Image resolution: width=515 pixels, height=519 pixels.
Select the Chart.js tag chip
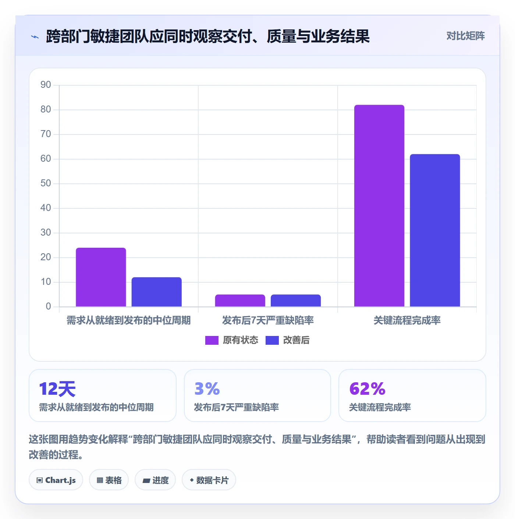(56, 480)
